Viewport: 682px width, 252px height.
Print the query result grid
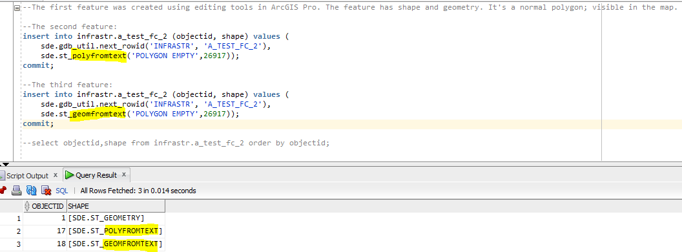pyautogui.click(x=17, y=190)
